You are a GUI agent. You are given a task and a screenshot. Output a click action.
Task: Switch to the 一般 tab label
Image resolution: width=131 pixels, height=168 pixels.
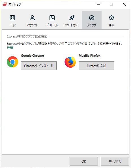12,25
